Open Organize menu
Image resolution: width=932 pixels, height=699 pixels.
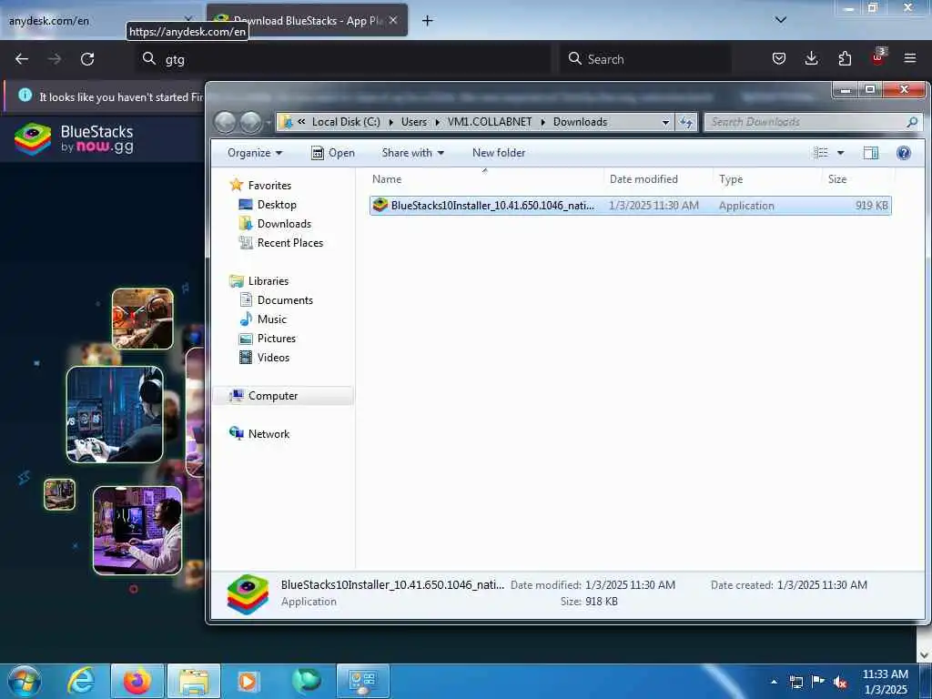[255, 153]
